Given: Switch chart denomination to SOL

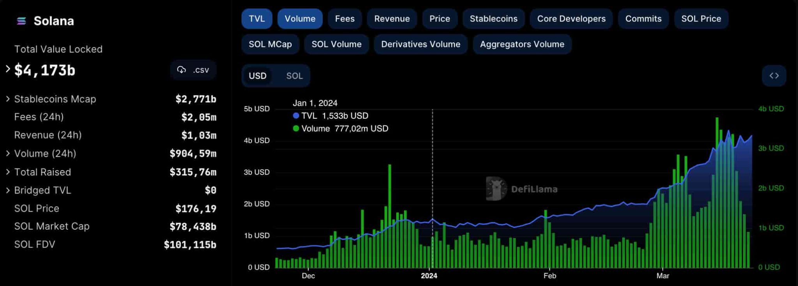Looking at the screenshot, I should coord(294,76).
